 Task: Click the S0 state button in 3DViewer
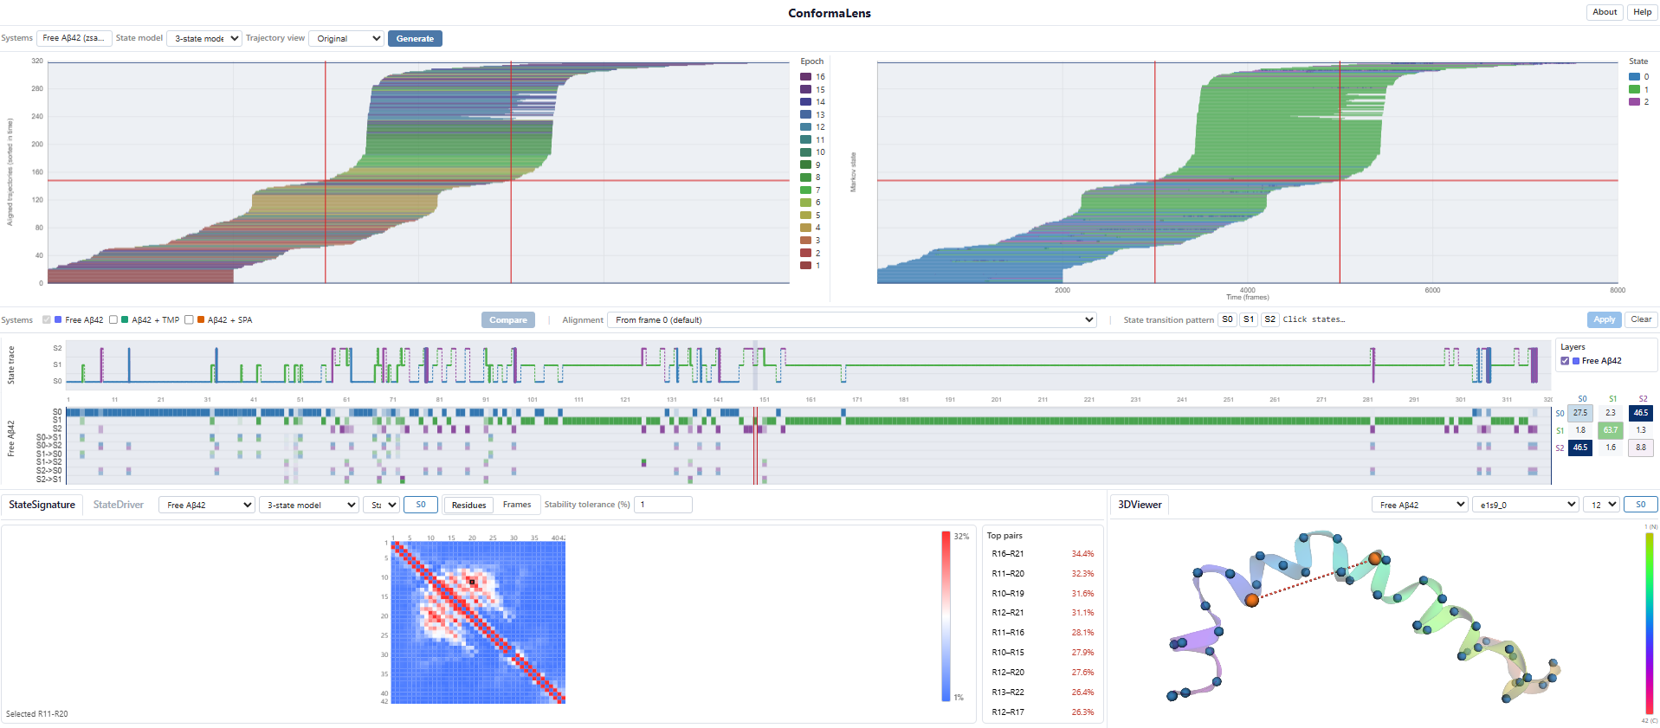click(1640, 505)
